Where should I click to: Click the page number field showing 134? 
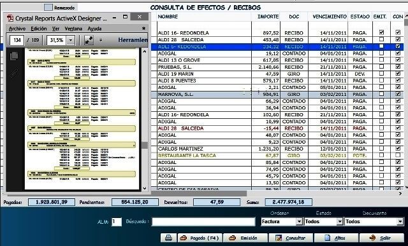coord(17,40)
